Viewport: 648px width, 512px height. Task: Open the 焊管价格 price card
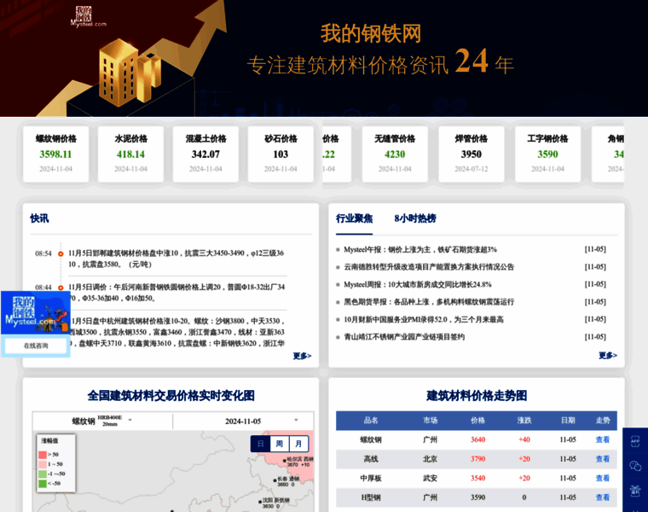[x=472, y=154]
